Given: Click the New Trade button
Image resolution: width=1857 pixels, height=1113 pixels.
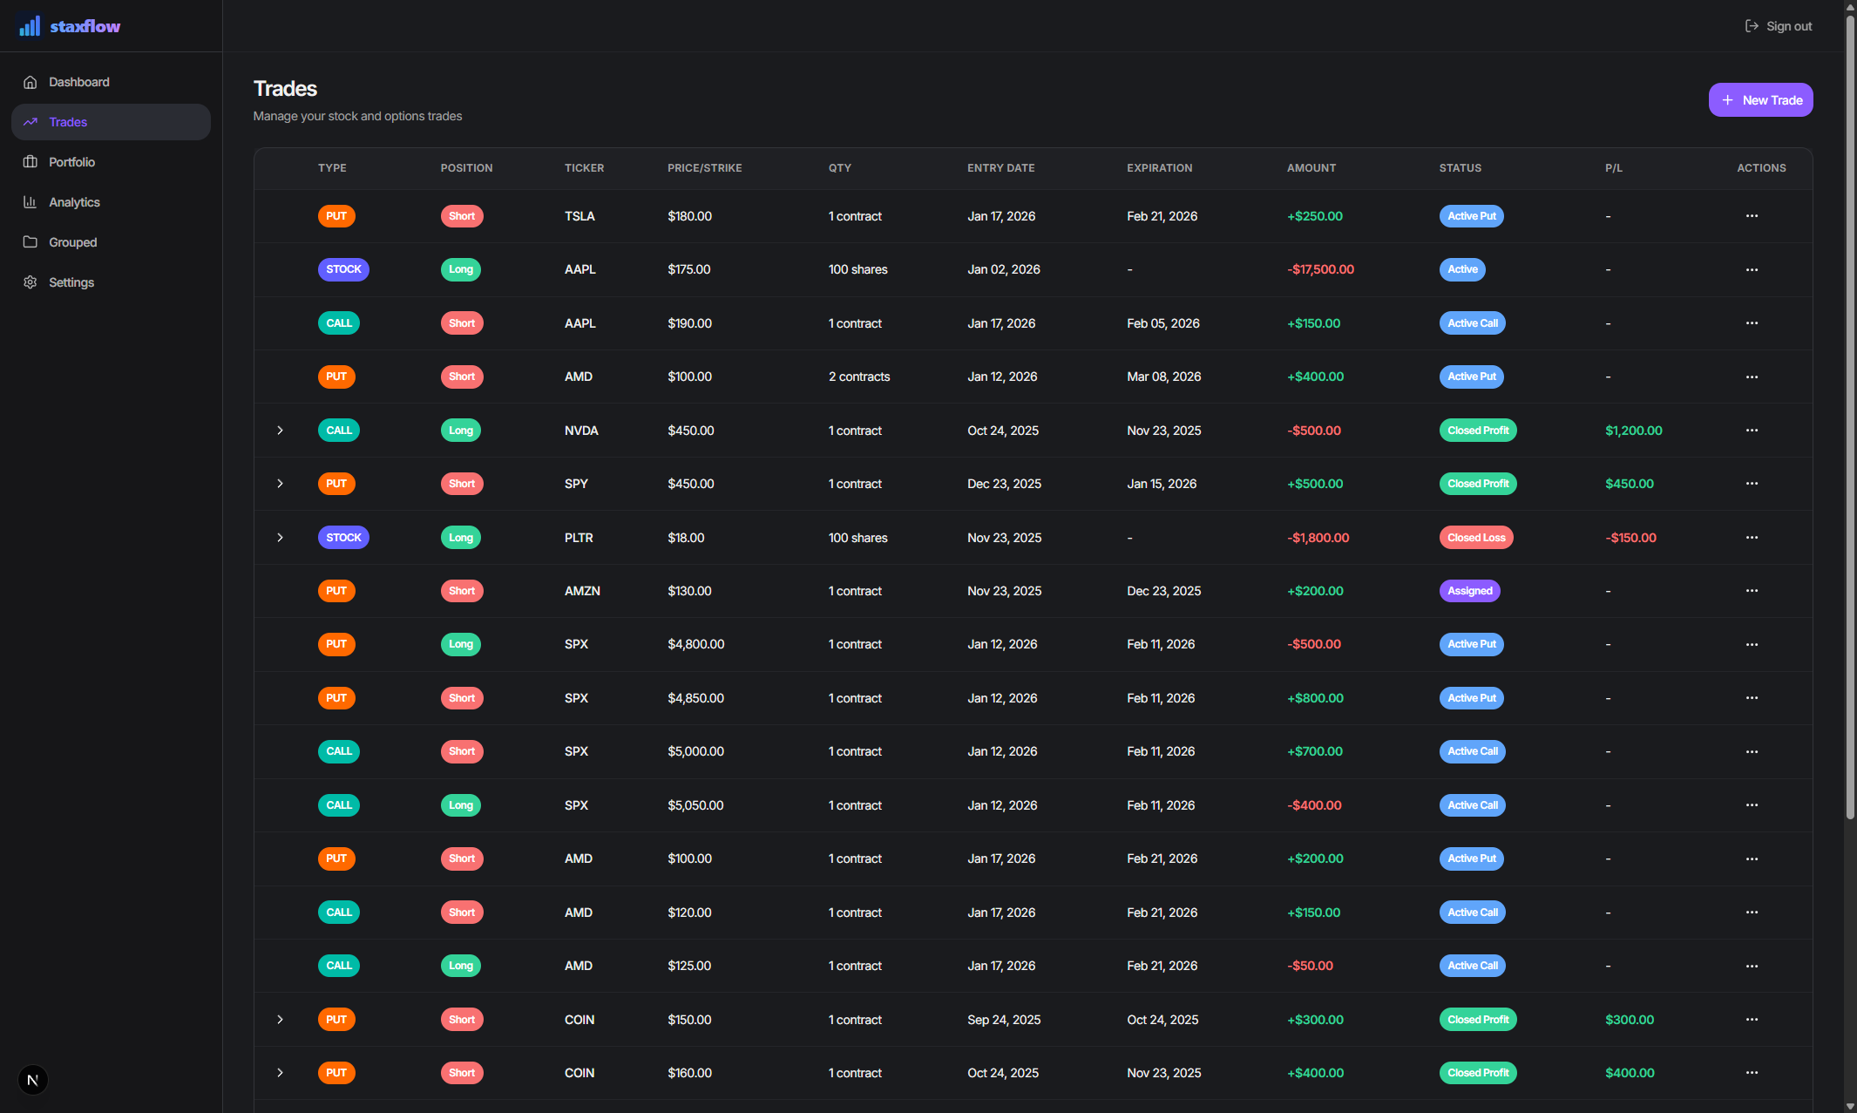Looking at the screenshot, I should [x=1760, y=100].
